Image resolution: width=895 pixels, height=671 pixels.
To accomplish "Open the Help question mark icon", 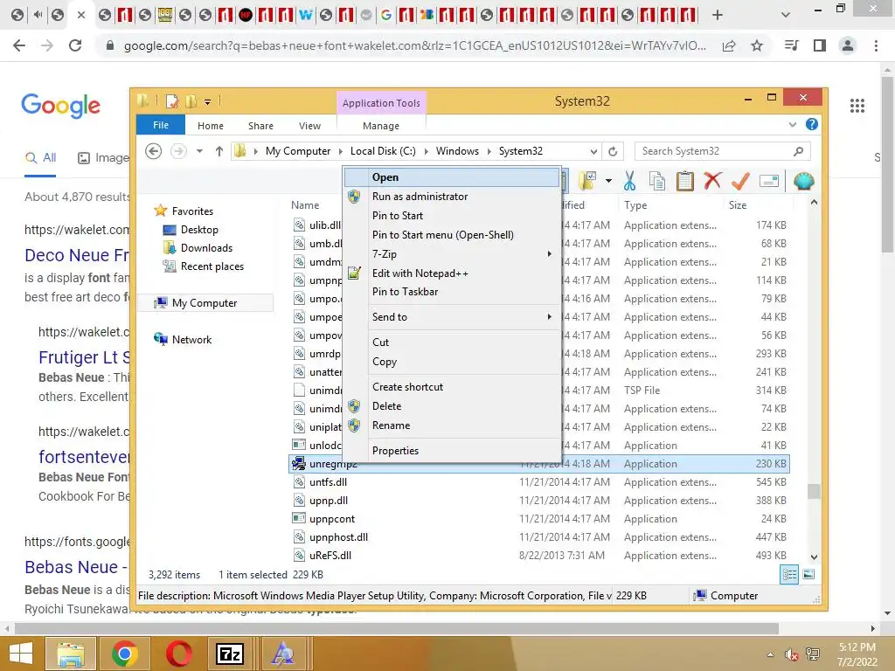I will [x=812, y=124].
